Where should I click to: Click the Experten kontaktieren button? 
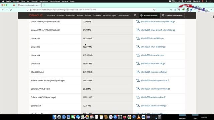(x=173, y=15)
